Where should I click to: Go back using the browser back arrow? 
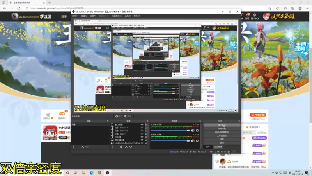click(5, 8)
